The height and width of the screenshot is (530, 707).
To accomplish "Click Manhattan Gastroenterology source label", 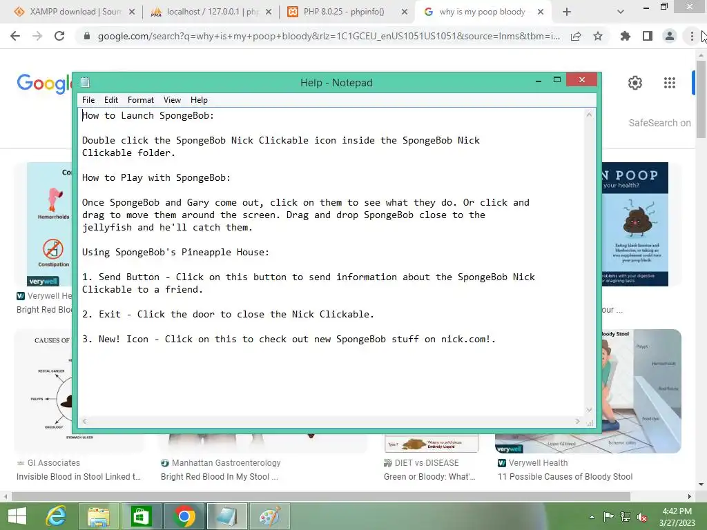I will (226, 463).
